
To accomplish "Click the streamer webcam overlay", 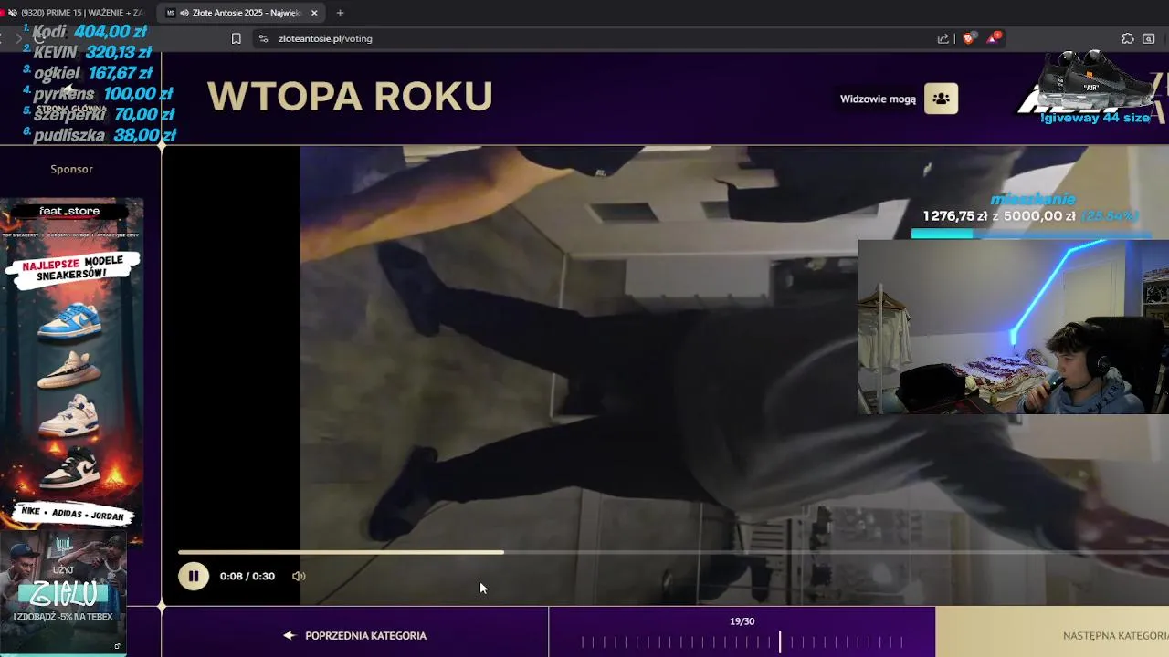I will tap(1014, 327).
